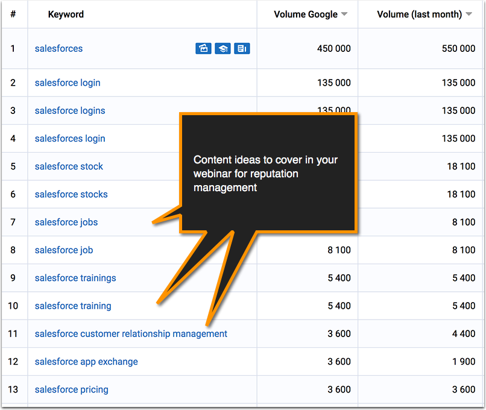
Task: Click the Volume Google header label
Action: tap(306, 14)
